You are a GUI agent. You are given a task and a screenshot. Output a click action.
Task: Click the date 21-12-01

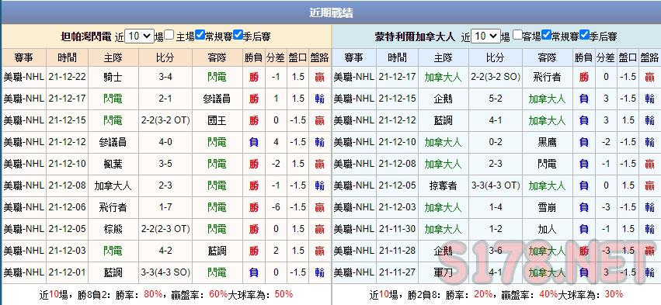coord(67,273)
